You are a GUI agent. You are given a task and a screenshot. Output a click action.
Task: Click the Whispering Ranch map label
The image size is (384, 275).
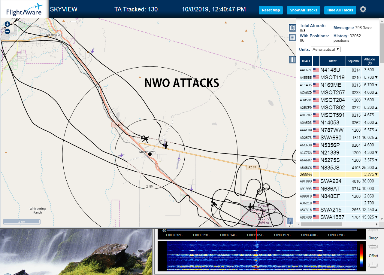38,210
